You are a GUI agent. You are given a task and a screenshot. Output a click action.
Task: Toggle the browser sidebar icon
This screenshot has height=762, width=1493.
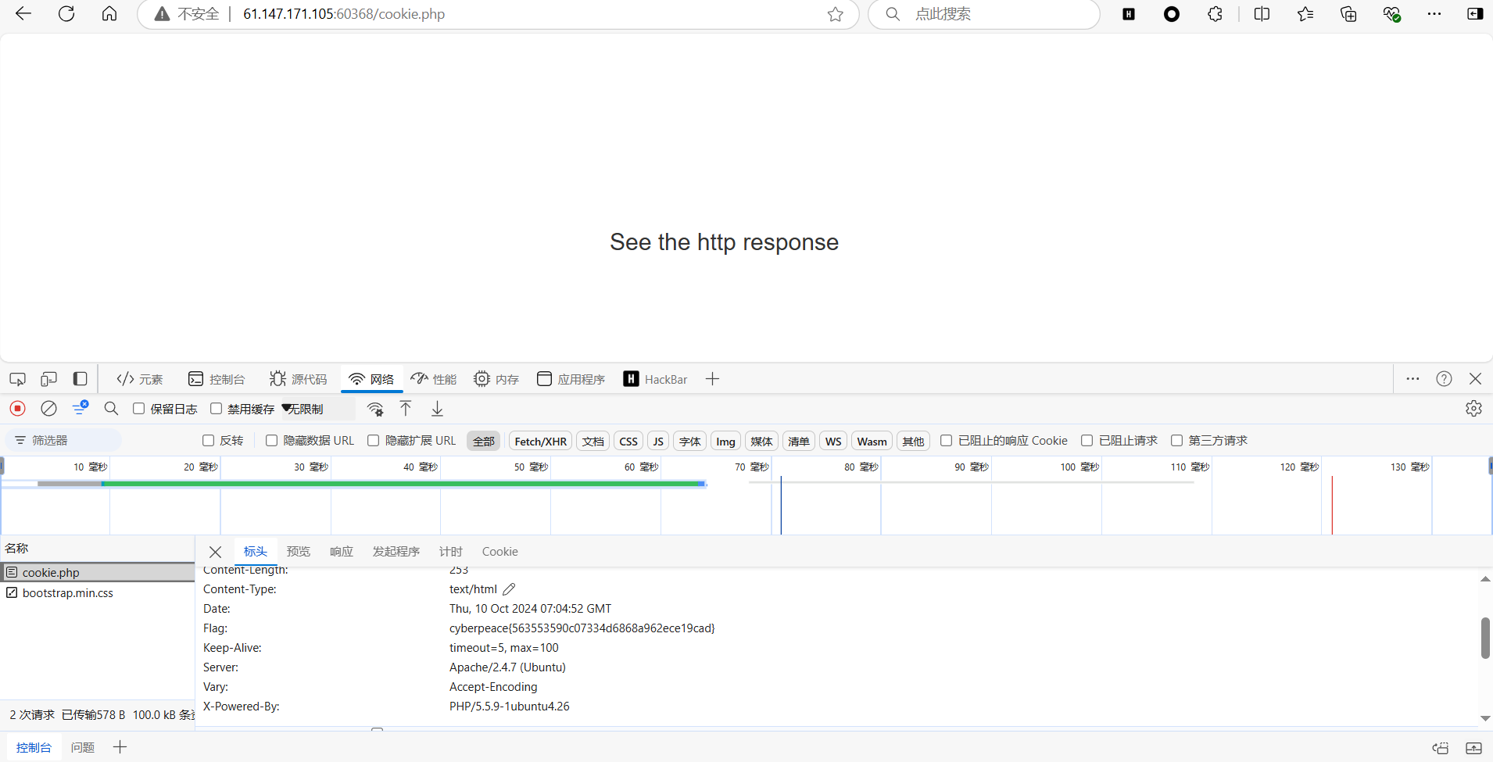(1475, 14)
